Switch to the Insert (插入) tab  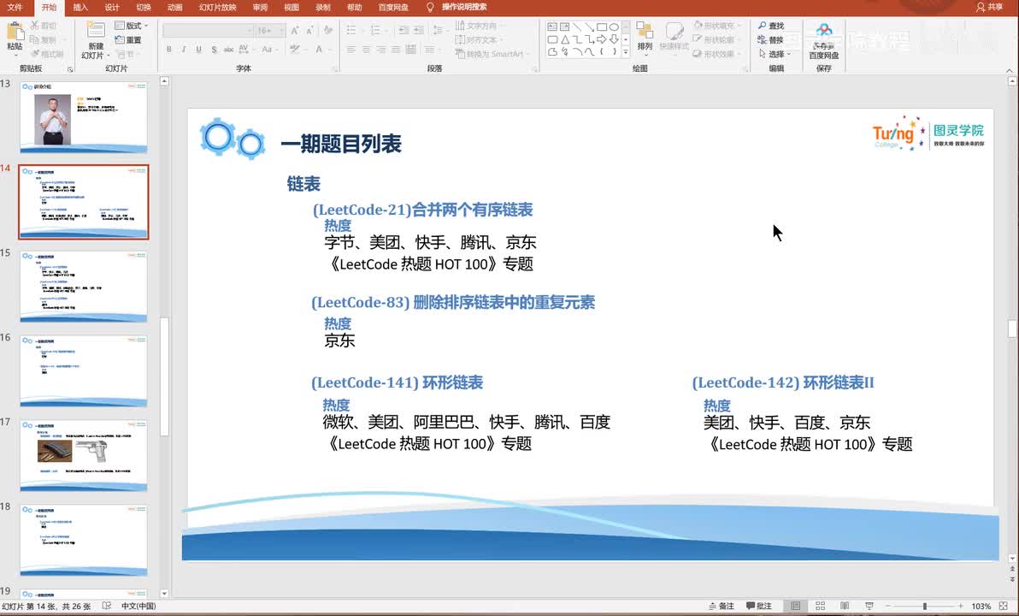tap(80, 7)
